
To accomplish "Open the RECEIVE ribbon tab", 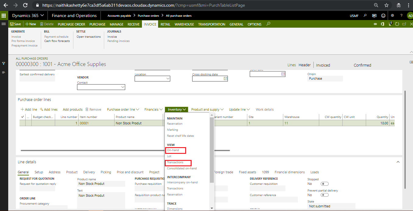I will coord(133,24).
